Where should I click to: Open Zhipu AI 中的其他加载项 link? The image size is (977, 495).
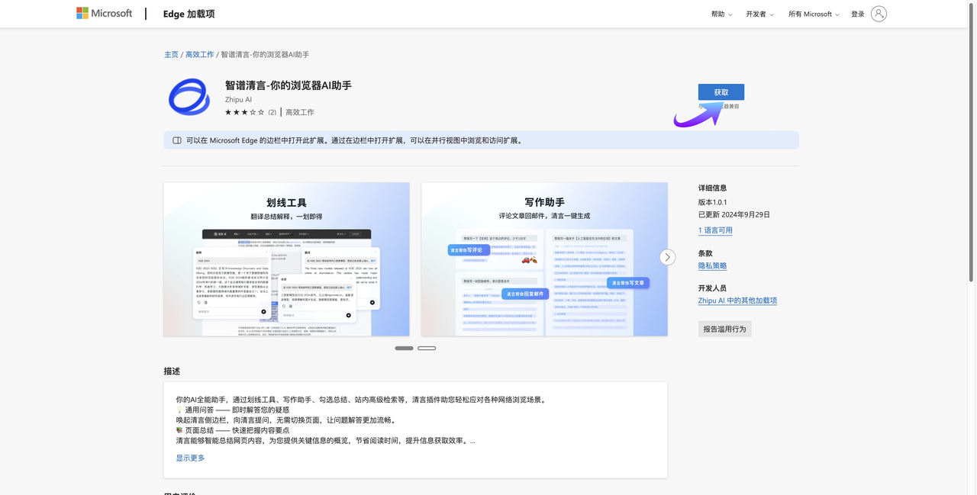(737, 300)
